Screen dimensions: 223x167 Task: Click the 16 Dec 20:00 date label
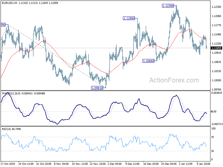point(151,164)
